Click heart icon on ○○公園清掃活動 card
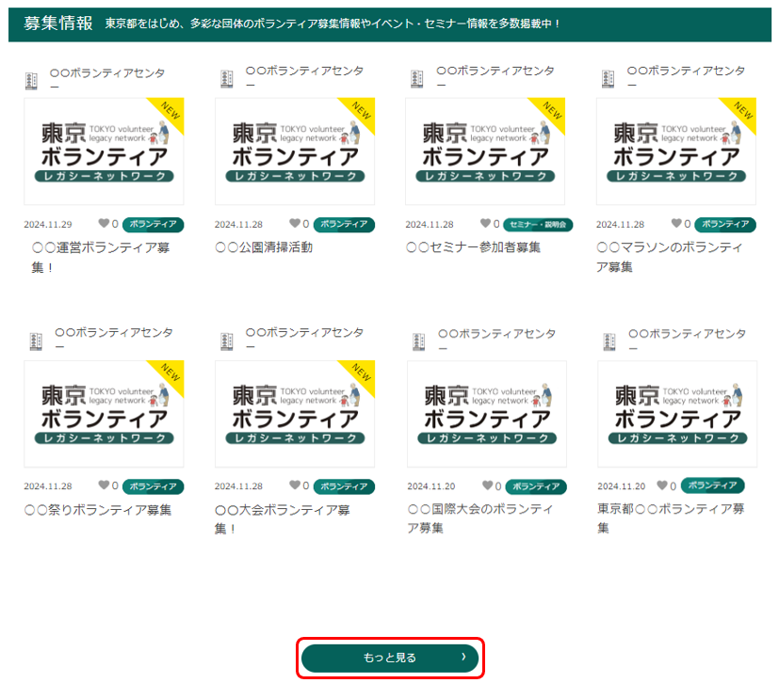Image resolution: width=779 pixels, height=683 pixels. [295, 224]
